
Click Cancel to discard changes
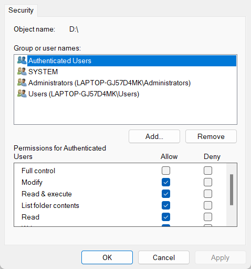[164, 257]
